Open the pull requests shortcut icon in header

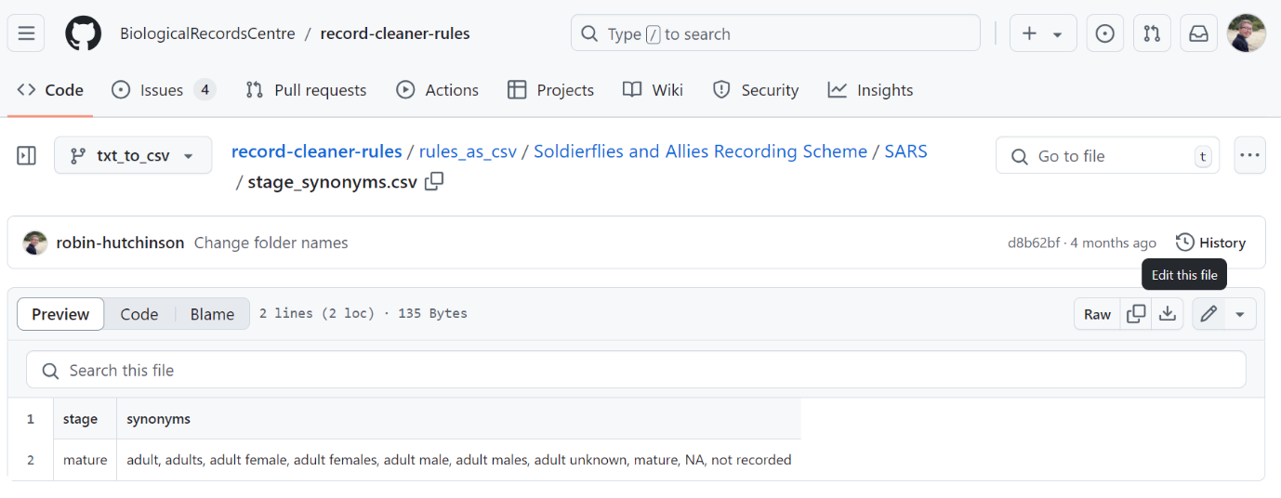1152,33
